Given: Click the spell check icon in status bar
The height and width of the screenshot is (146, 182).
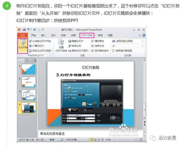Looking at the screenshot, I should point(61,140).
